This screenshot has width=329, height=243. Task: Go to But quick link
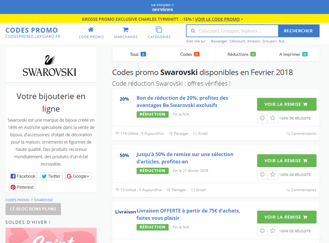click(x=283, y=41)
